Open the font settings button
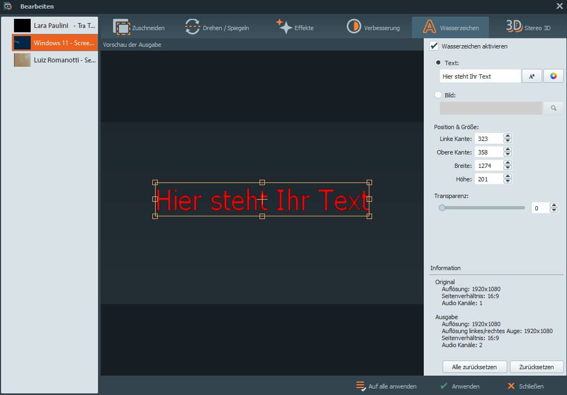 tap(531, 76)
